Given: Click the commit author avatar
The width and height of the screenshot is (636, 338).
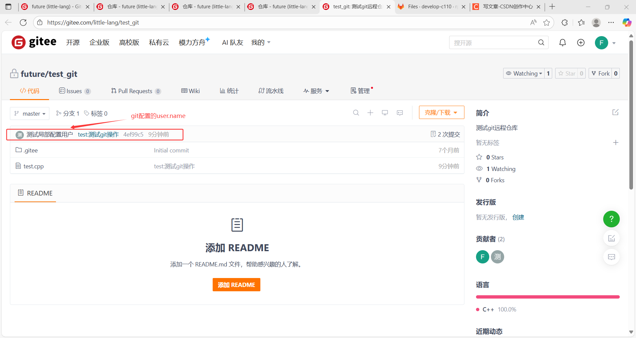Looking at the screenshot, I should click(x=20, y=135).
